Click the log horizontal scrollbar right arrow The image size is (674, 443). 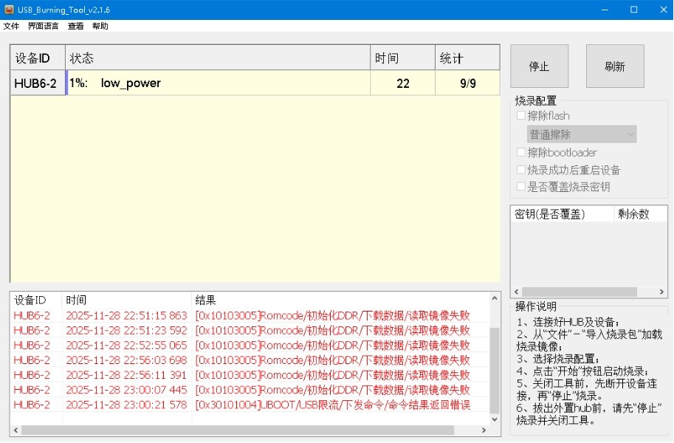coord(484,430)
